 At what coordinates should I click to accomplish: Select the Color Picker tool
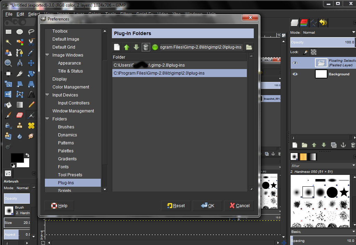pyautogui.click(x=31, y=53)
